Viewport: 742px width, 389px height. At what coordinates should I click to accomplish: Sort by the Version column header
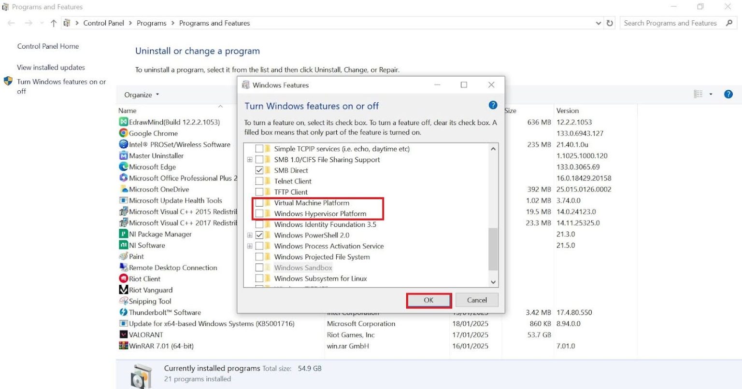coord(567,111)
